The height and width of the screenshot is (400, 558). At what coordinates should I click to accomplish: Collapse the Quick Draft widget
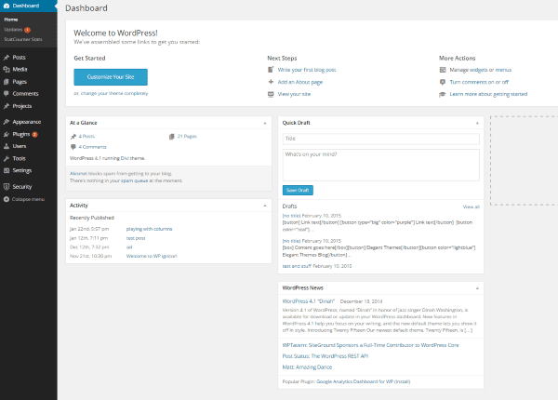(x=477, y=123)
